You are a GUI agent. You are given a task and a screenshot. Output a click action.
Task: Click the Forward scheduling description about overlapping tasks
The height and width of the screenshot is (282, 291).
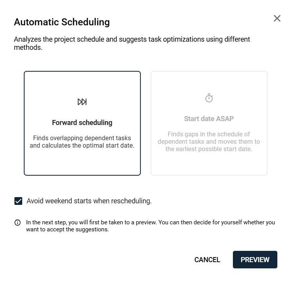pyautogui.click(x=82, y=142)
